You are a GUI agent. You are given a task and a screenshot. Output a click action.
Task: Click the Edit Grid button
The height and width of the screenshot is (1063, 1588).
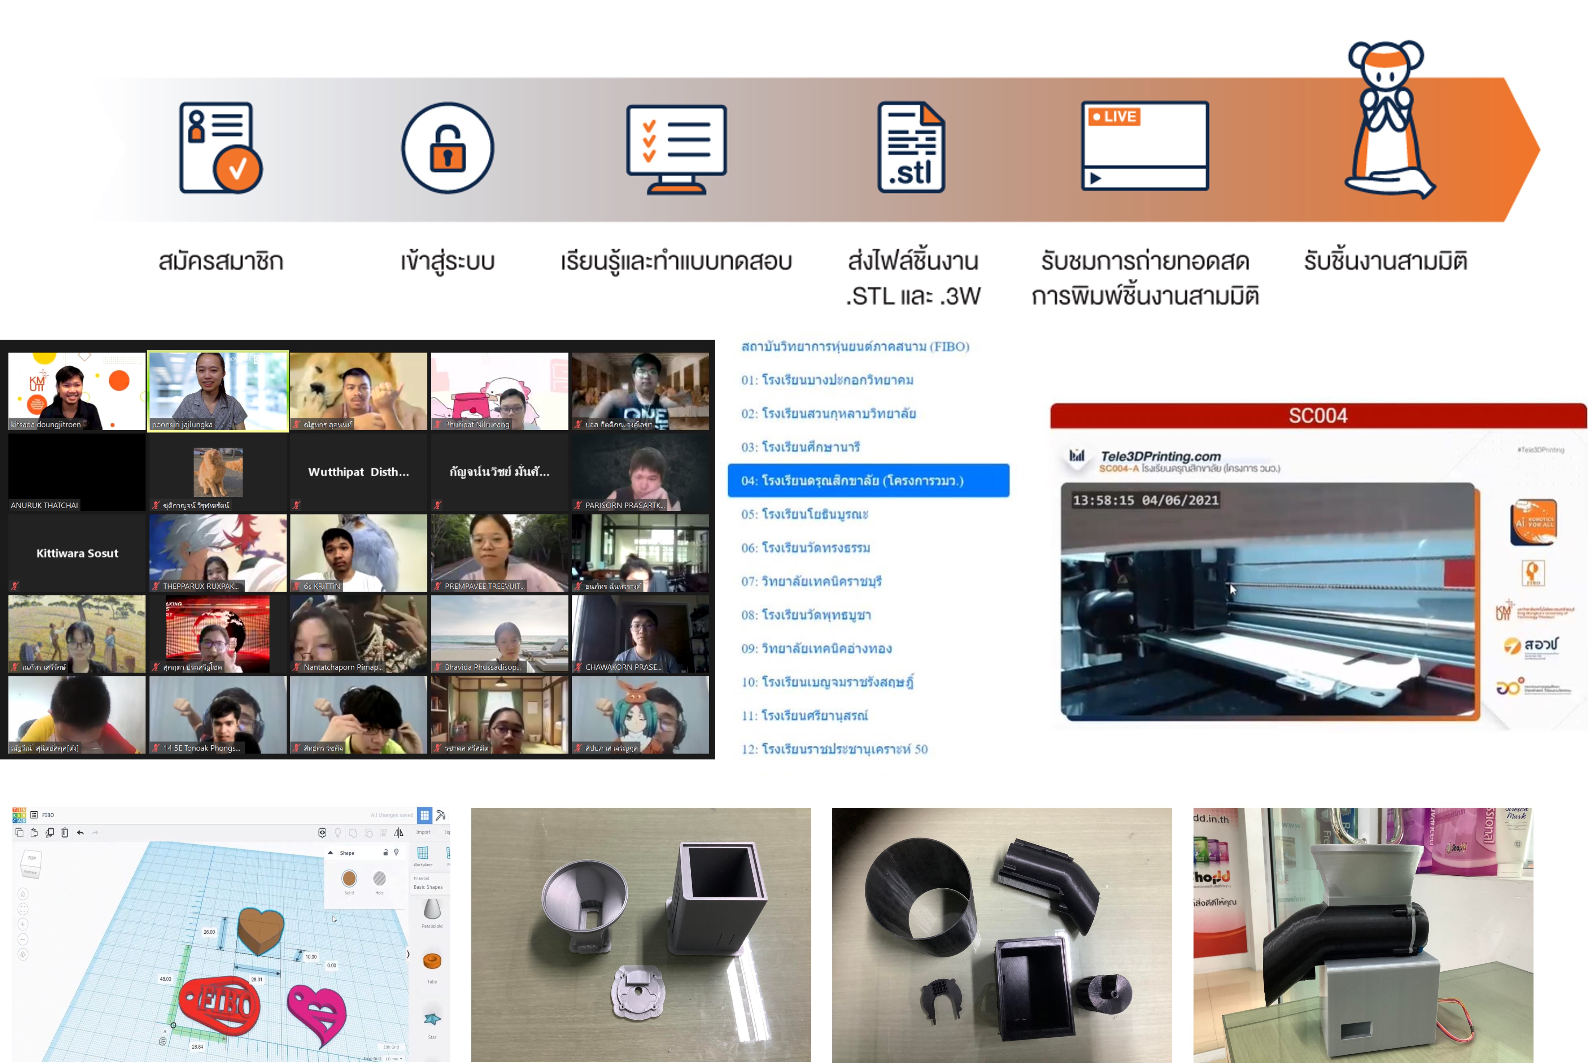point(391,1047)
